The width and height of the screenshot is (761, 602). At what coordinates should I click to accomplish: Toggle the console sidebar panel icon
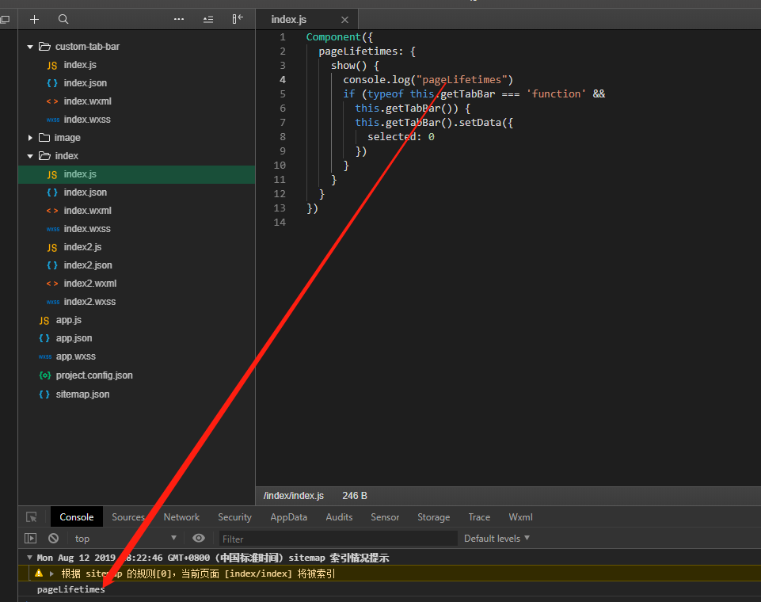(31, 539)
